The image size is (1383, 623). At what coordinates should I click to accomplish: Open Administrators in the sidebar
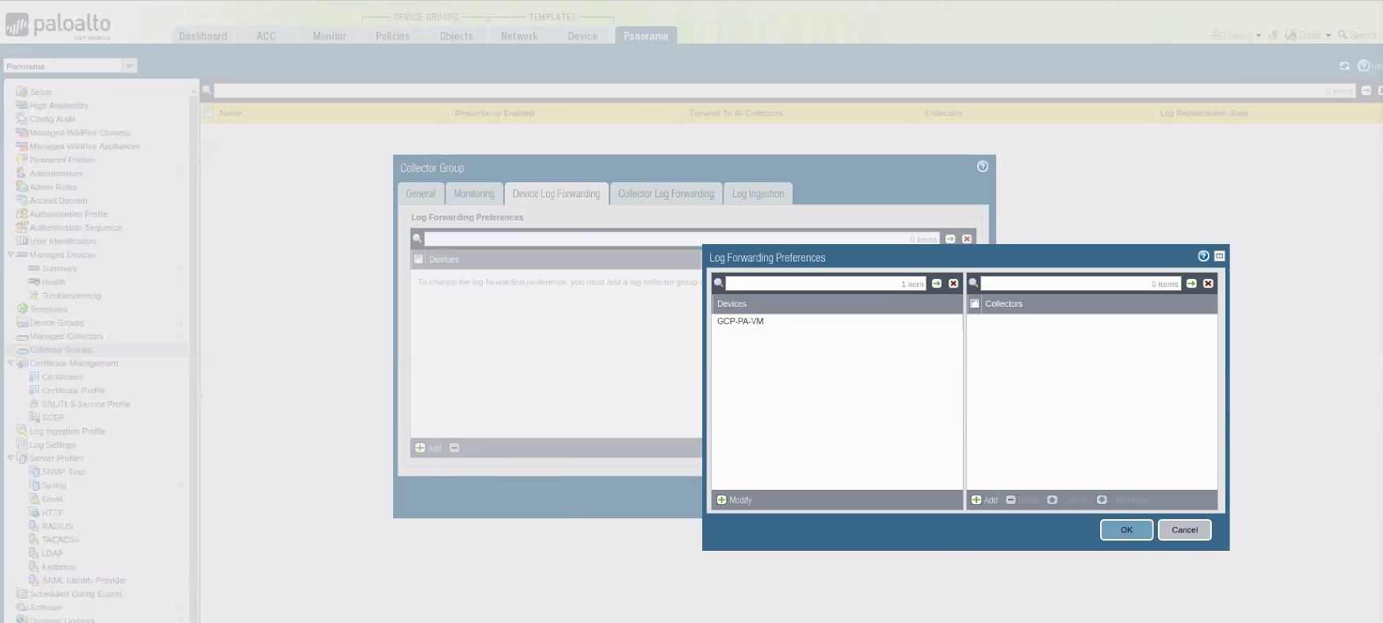(x=55, y=174)
